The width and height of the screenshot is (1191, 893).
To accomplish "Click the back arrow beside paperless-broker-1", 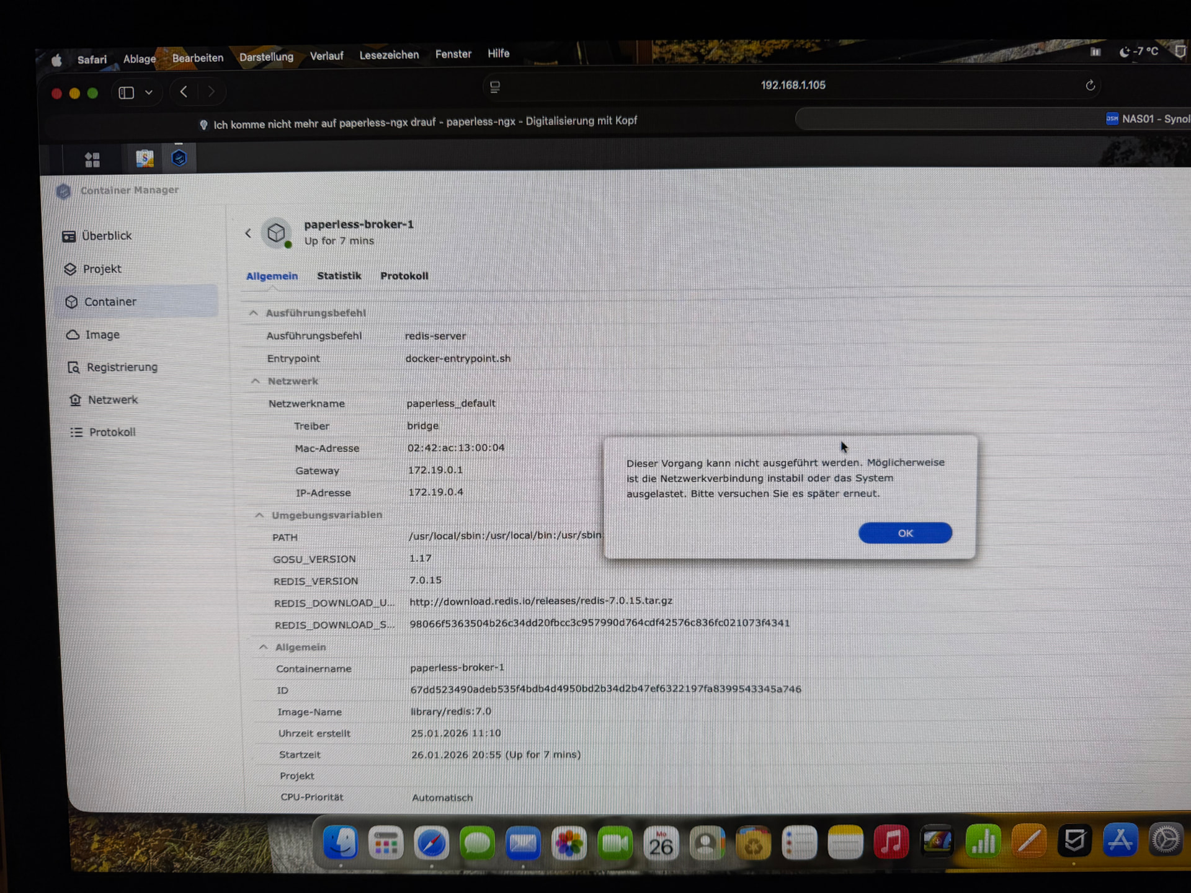I will point(248,233).
